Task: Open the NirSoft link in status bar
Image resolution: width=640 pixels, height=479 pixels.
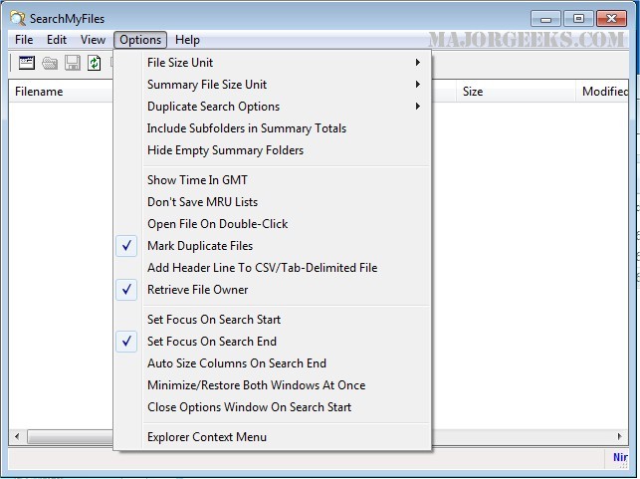Action: tap(620, 457)
